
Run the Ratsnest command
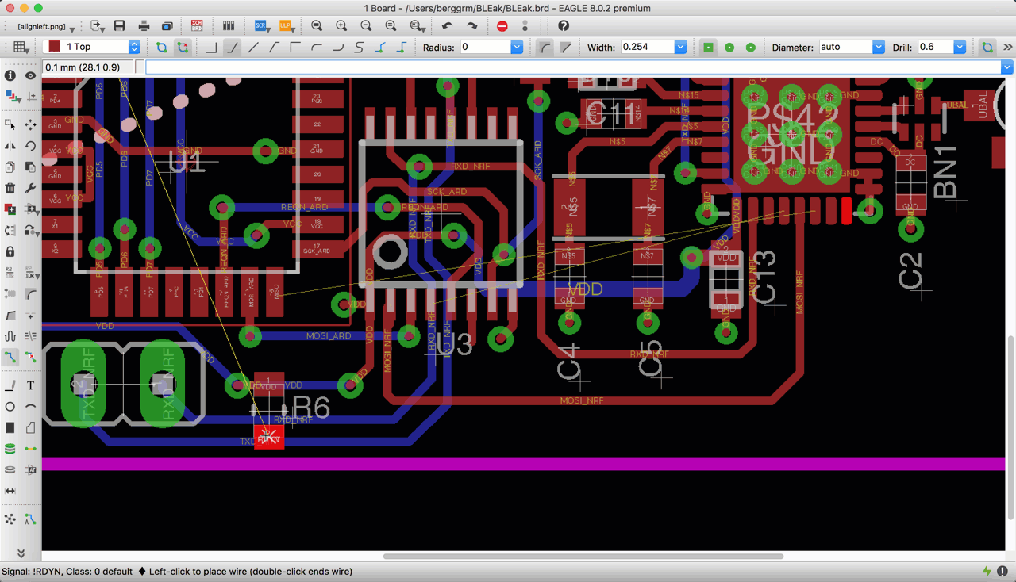(10, 519)
